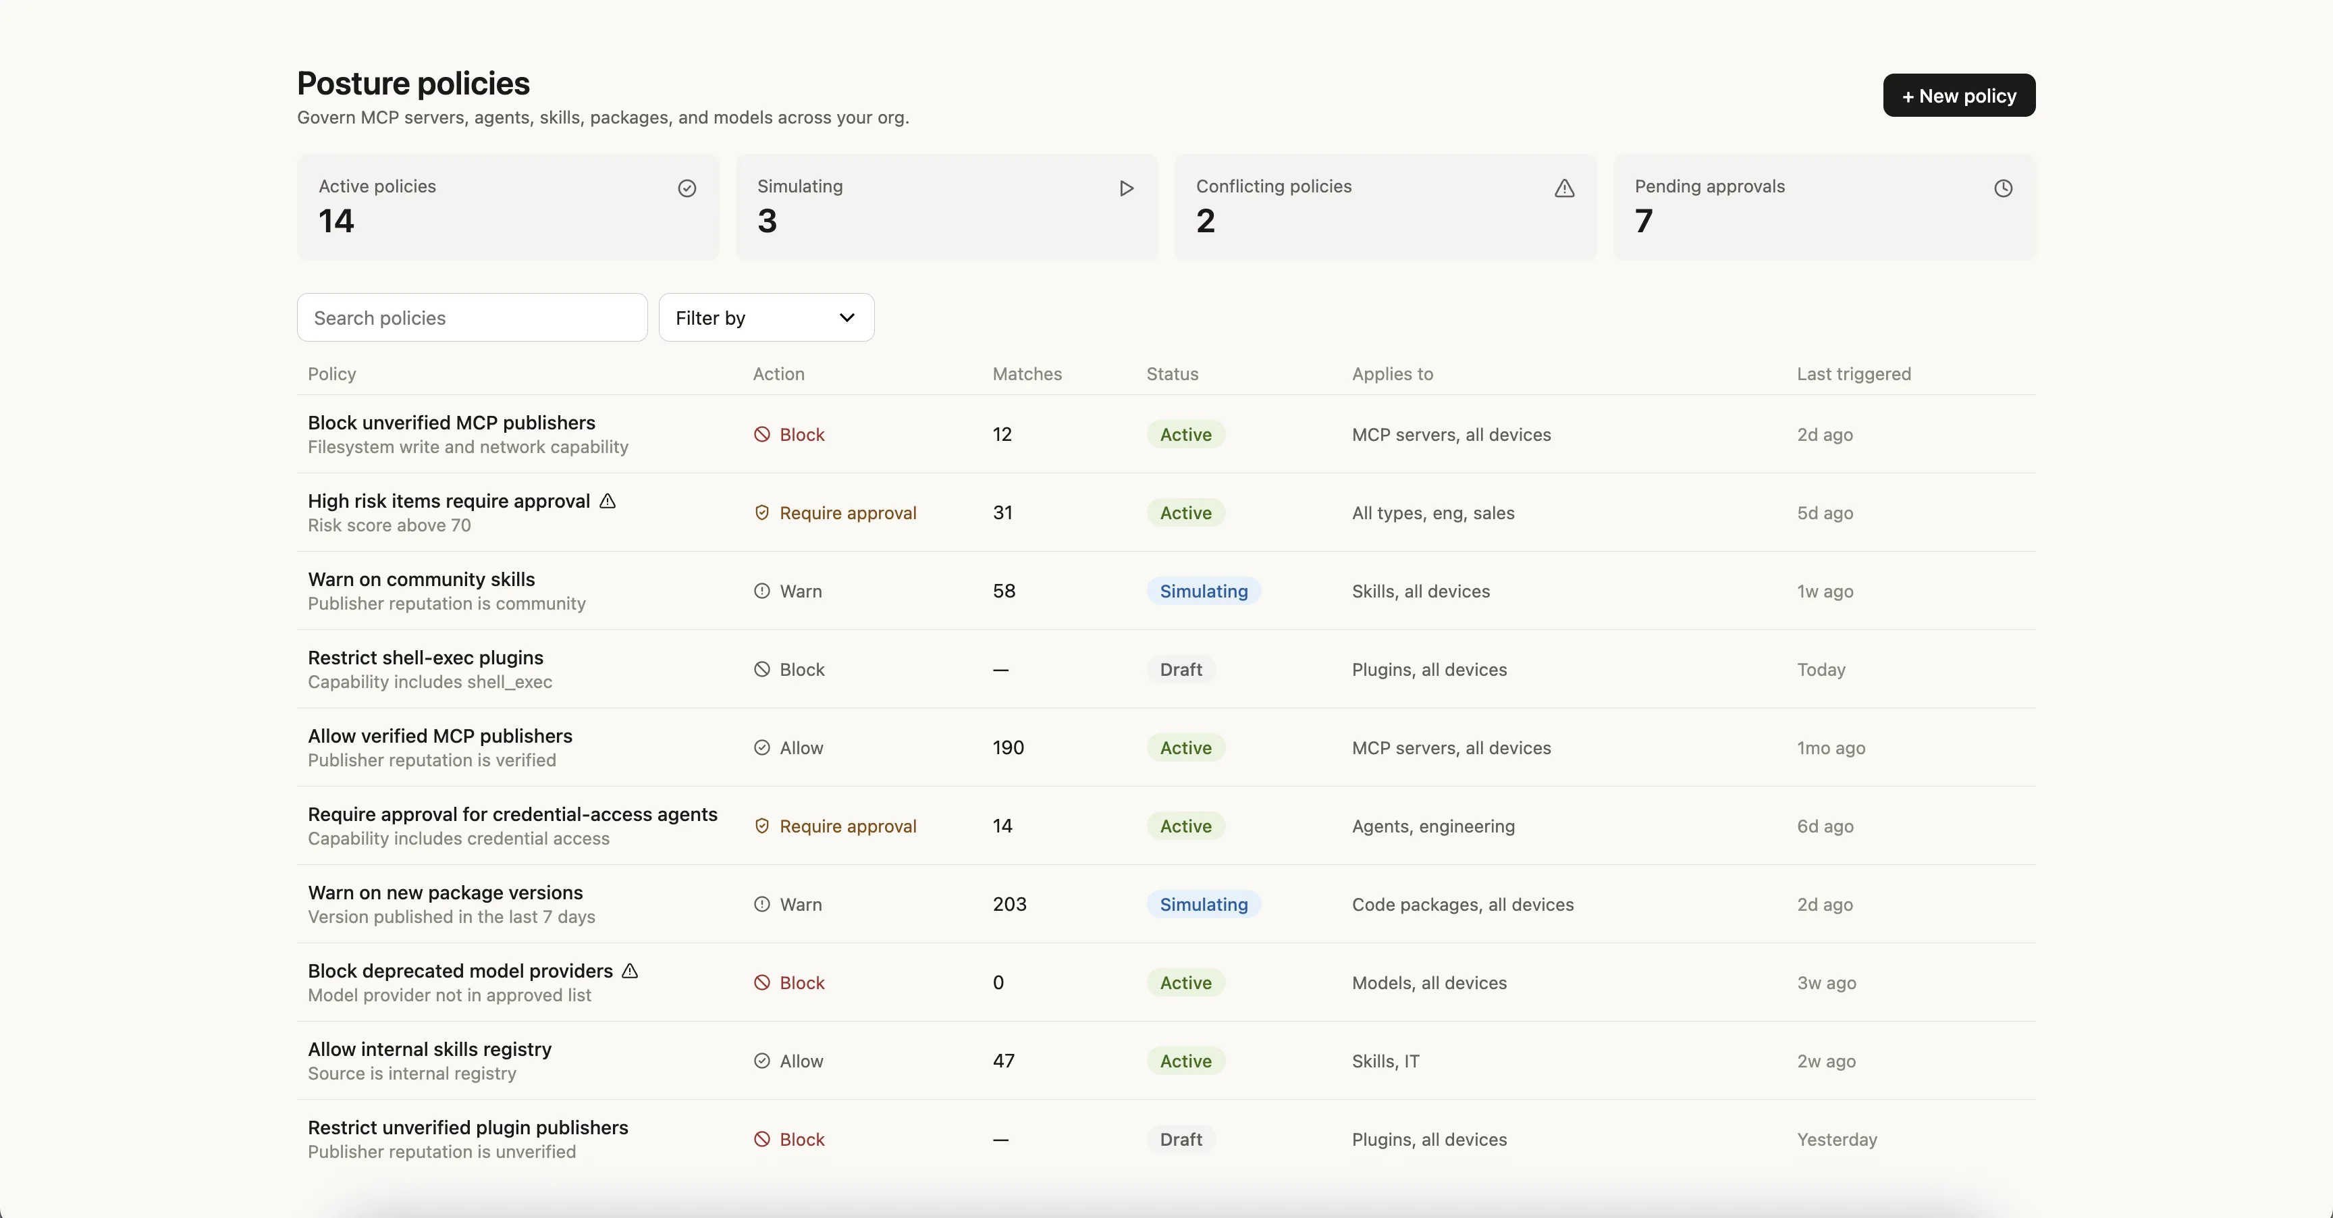Click Allow icon in verified MCP publishers row
The height and width of the screenshot is (1218, 2333).
(761, 748)
